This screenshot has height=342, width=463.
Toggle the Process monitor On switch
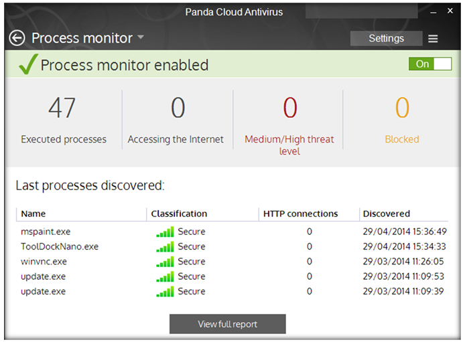point(430,64)
